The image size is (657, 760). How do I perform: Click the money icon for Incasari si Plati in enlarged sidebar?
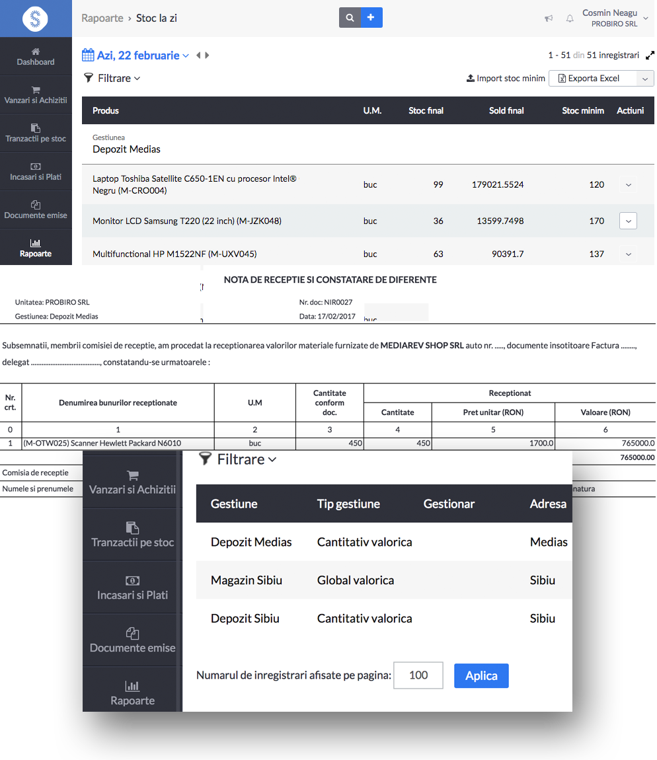132,581
